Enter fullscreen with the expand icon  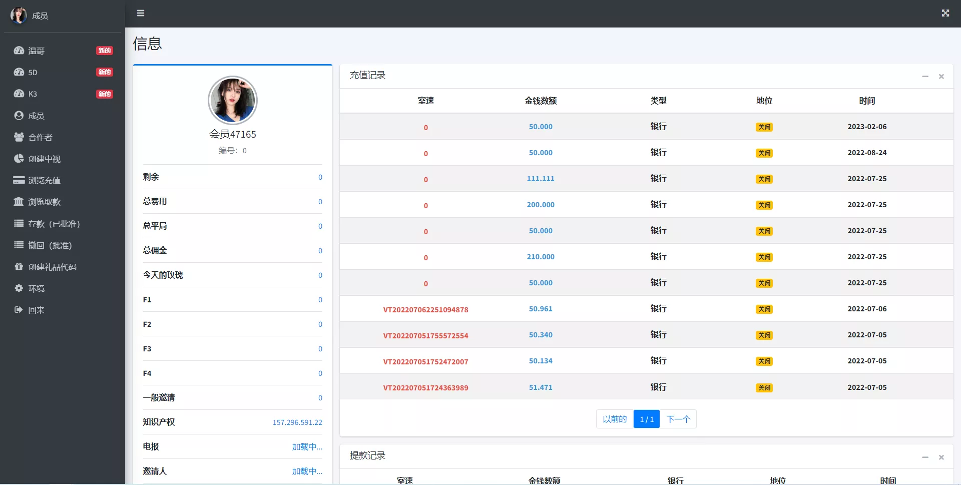[945, 13]
